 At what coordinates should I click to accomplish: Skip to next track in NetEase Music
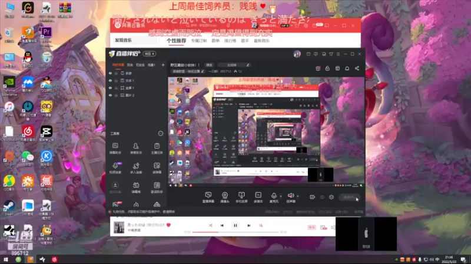pos(248,225)
